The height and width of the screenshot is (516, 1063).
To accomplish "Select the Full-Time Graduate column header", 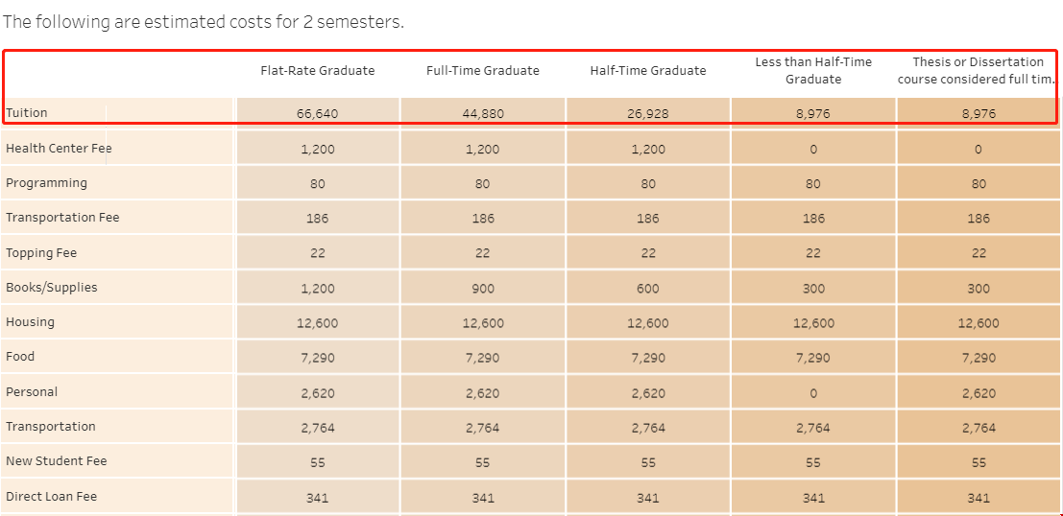I will pos(483,71).
